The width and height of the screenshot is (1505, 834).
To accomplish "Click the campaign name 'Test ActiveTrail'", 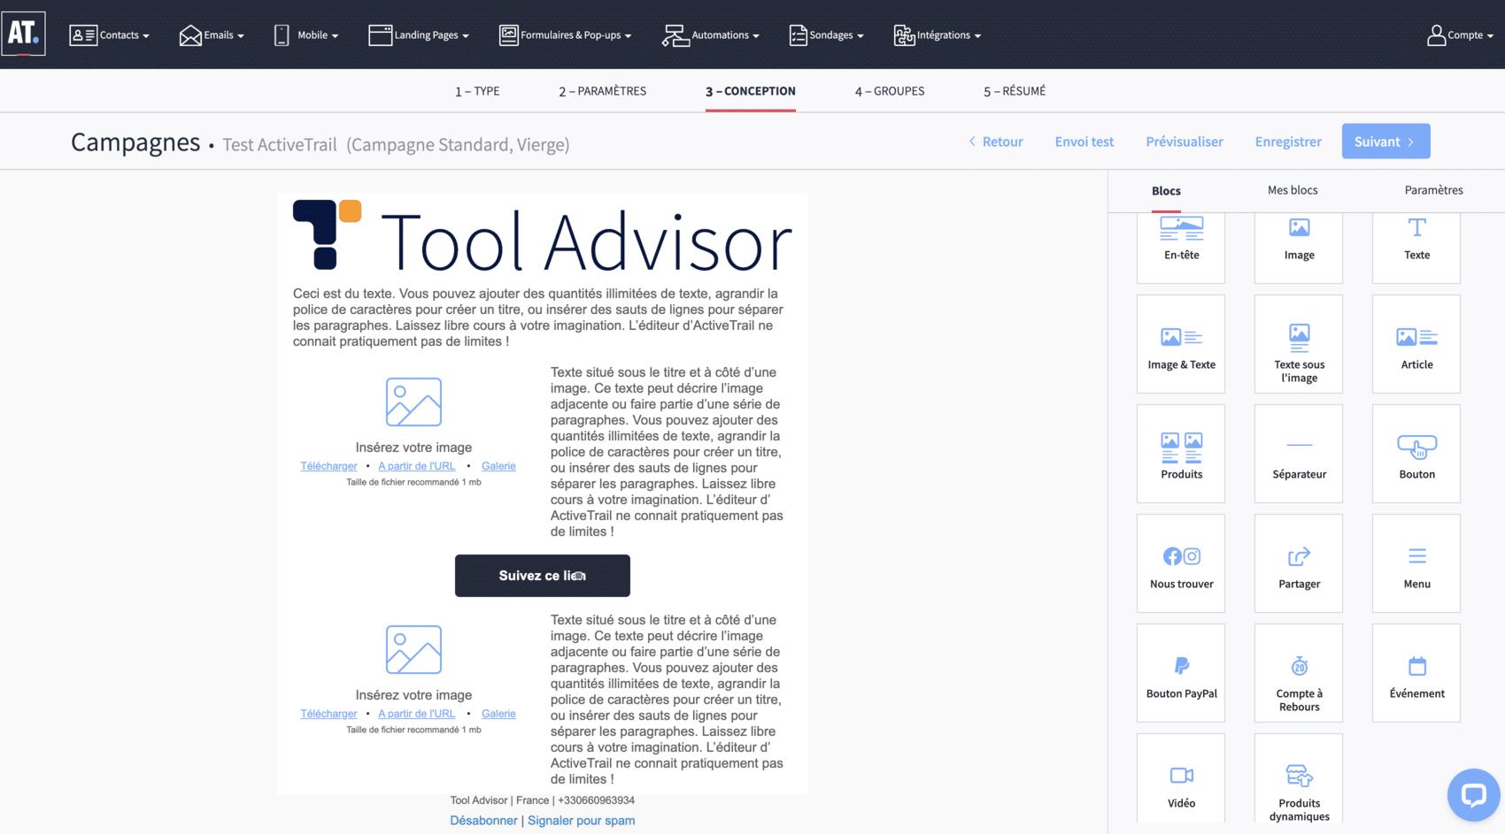I will (280, 144).
